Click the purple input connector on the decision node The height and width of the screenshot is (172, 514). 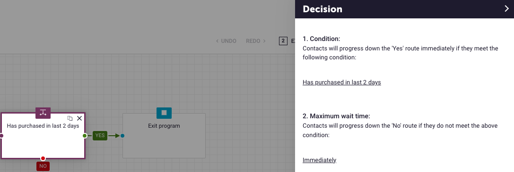coord(1,135)
